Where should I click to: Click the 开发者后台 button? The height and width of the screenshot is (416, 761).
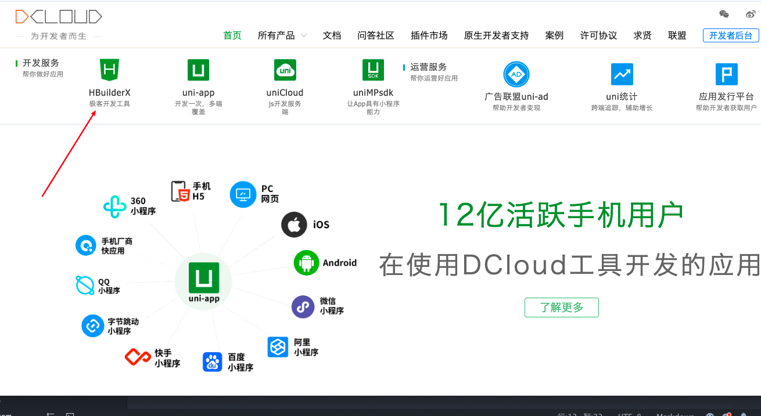[x=731, y=35]
